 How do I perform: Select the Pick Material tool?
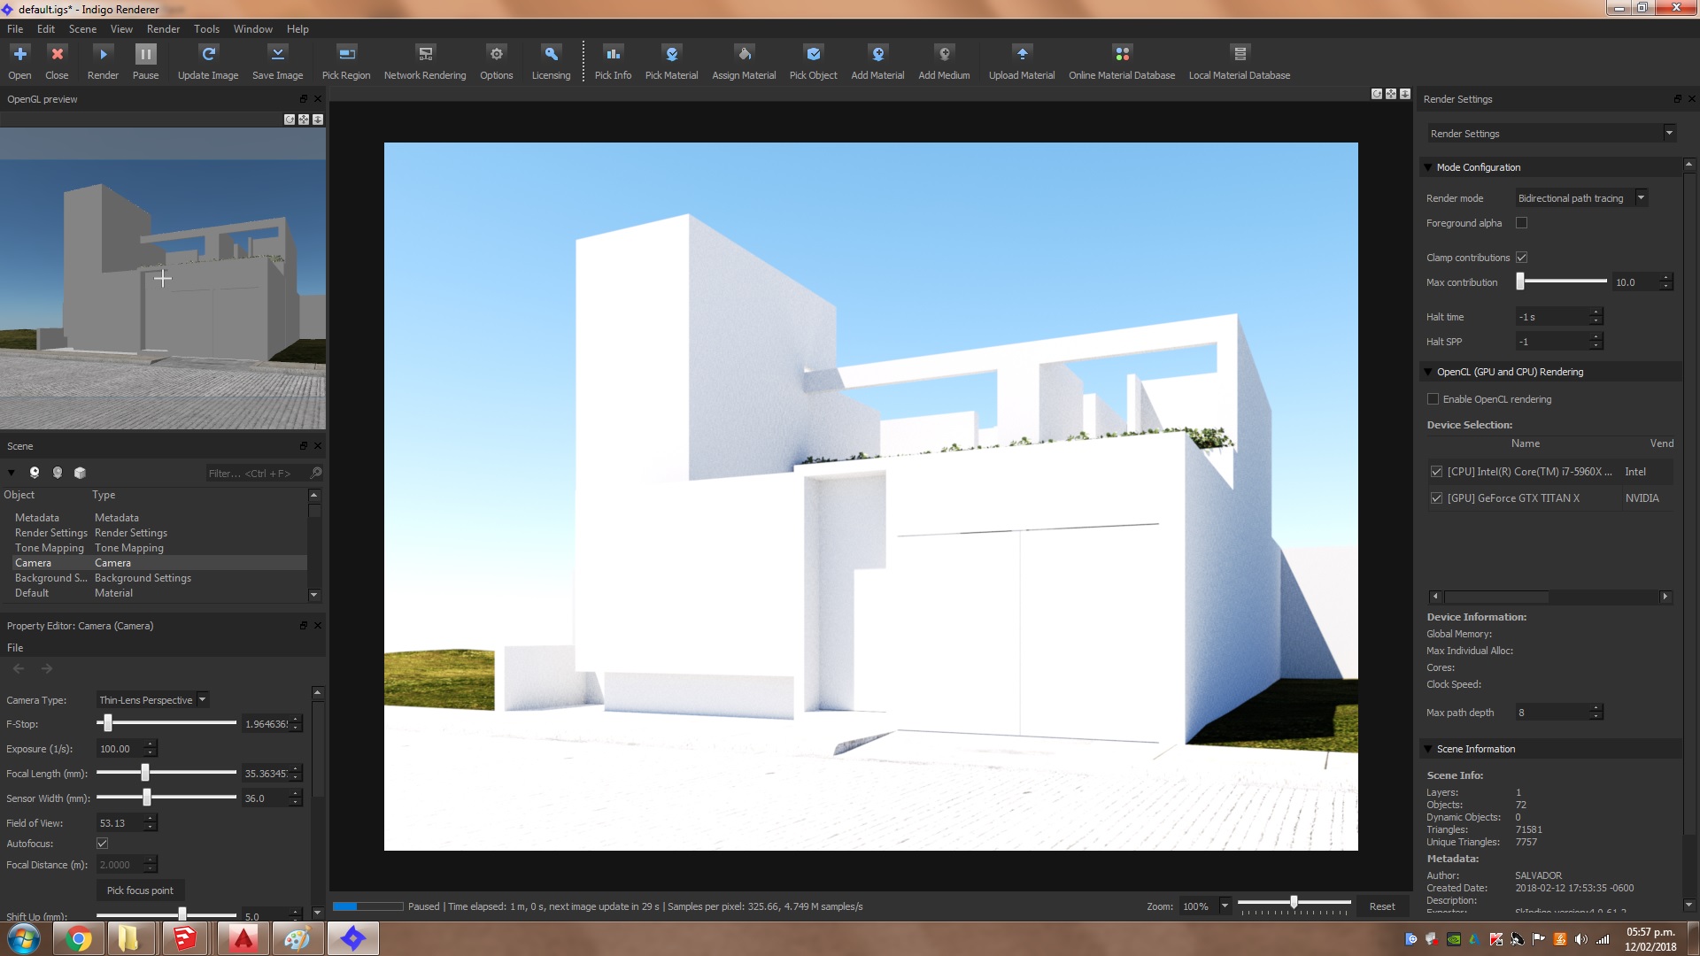pyautogui.click(x=671, y=55)
